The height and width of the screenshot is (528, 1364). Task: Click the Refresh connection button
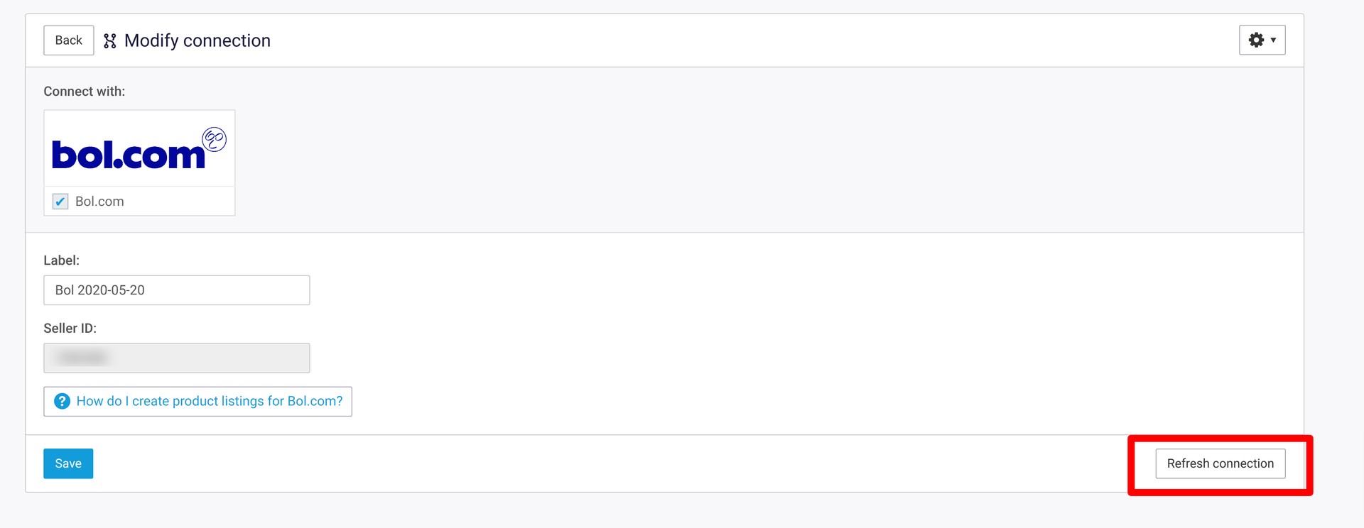coord(1220,463)
